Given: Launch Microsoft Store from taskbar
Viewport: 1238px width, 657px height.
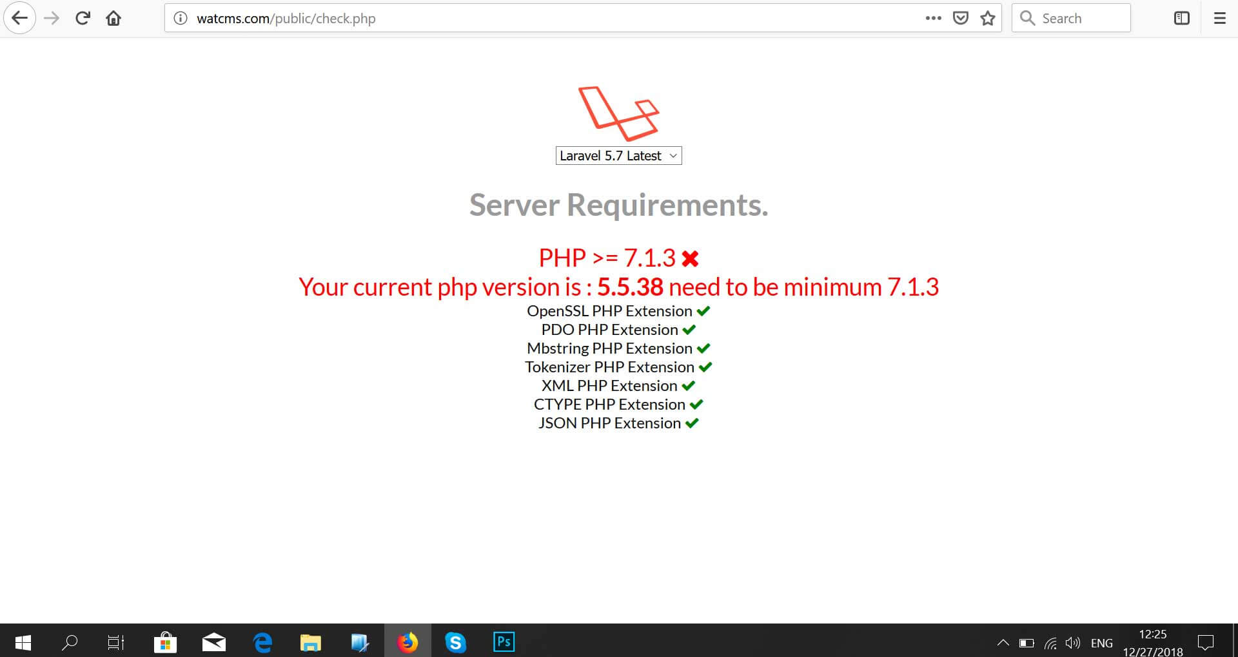Looking at the screenshot, I should (x=166, y=642).
